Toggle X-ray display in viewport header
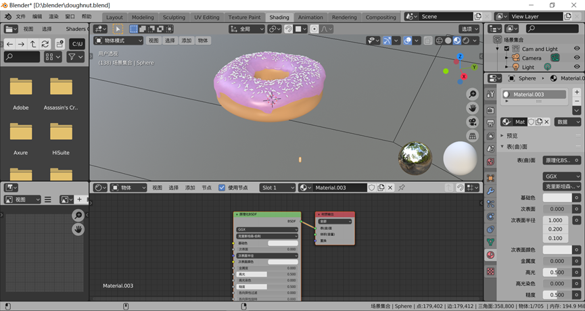The height and width of the screenshot is (311, 585). tap(428, 41)
